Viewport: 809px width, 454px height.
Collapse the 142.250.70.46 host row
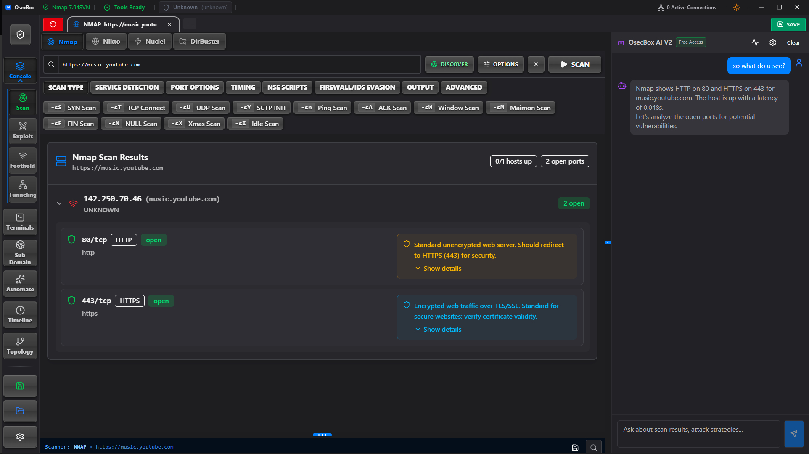click(59, 203)
